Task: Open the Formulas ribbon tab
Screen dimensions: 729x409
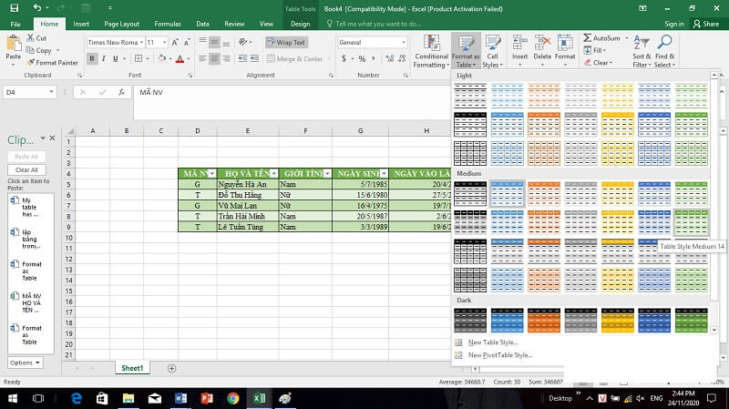Action: [167, 24]
